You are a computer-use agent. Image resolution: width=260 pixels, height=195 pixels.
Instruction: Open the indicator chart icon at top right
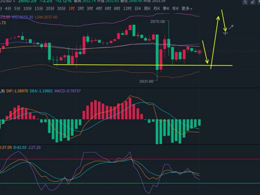coord(246,2)
